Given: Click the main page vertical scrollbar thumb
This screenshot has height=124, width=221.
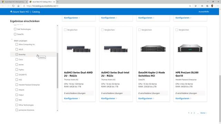Looking at the screenshot, I should (x=220, y=99).
